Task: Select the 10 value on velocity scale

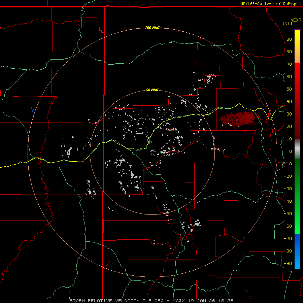Action: 289,139
